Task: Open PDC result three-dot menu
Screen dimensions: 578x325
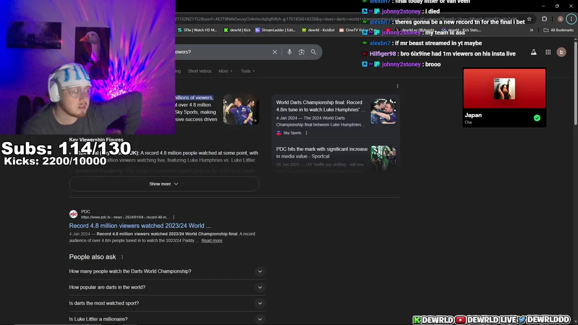Action: (173, 218)
